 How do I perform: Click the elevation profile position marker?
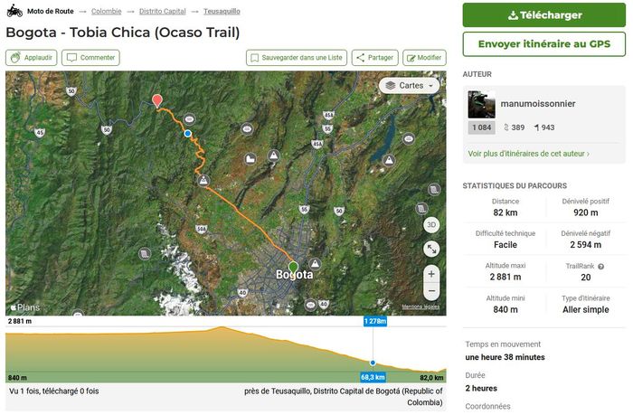(x=373, y=363)
